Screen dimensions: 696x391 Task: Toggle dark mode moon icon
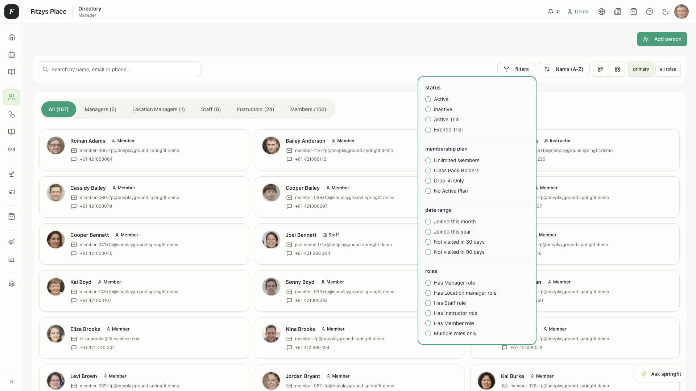point(666,12)
